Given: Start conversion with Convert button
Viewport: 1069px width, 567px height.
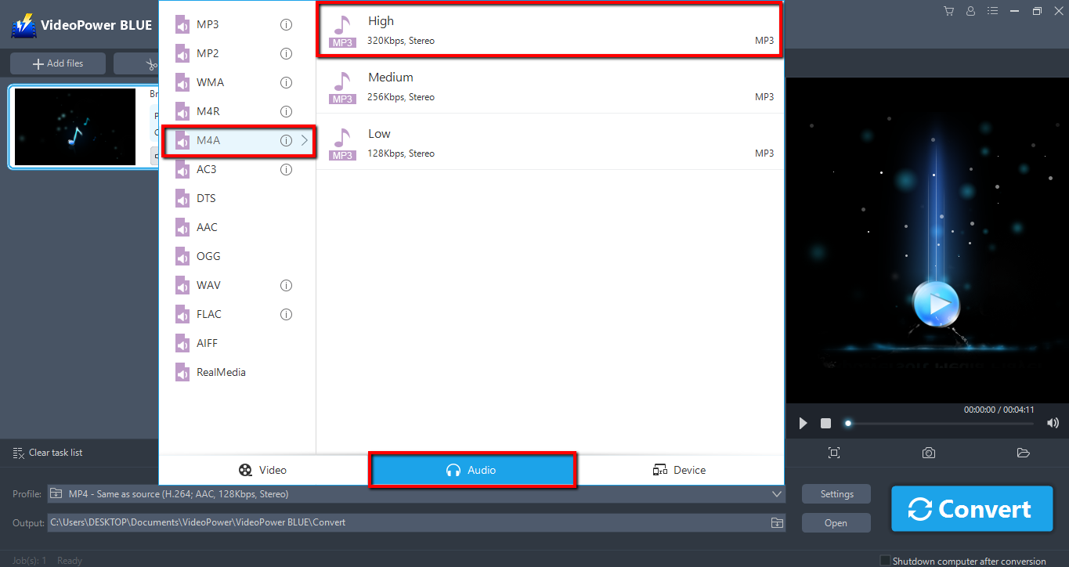Looking at the screenshot, I should pyautogui.click(x=972, y=509).
